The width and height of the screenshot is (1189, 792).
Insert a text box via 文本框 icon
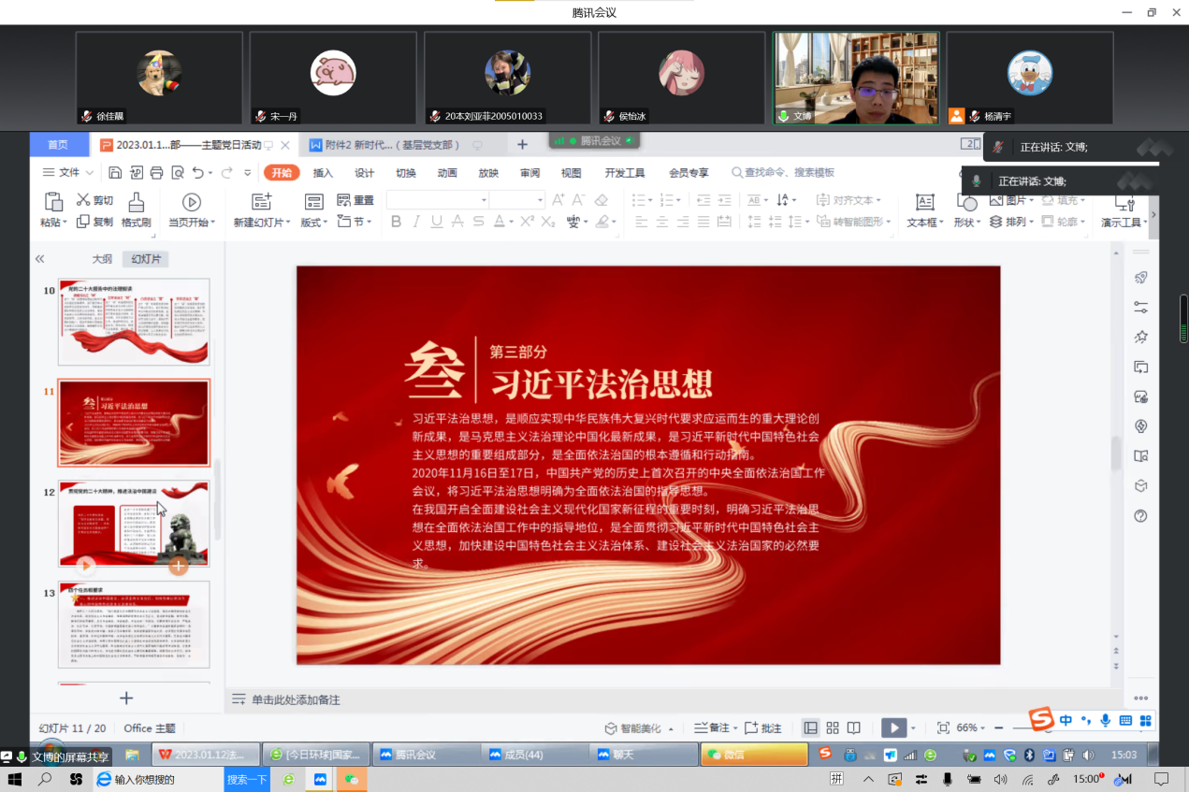point(924,203)
